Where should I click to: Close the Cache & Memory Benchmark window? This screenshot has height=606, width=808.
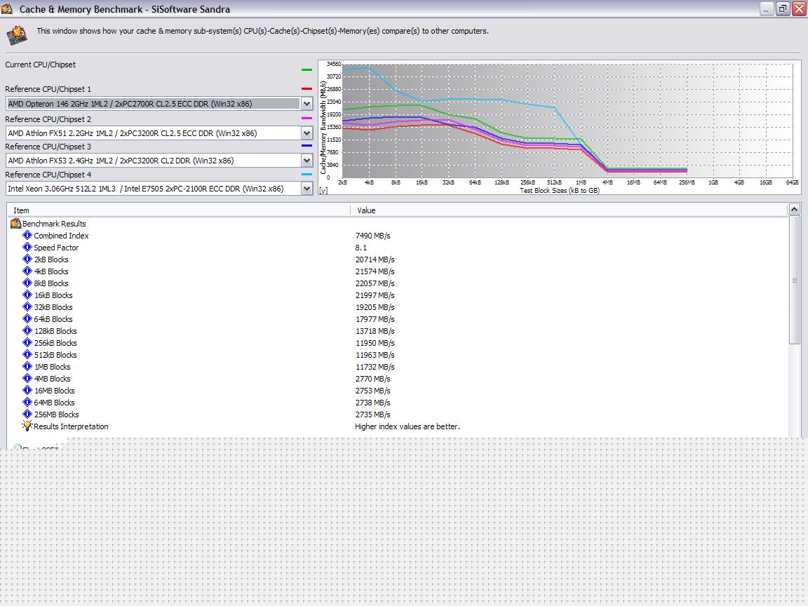800,8
